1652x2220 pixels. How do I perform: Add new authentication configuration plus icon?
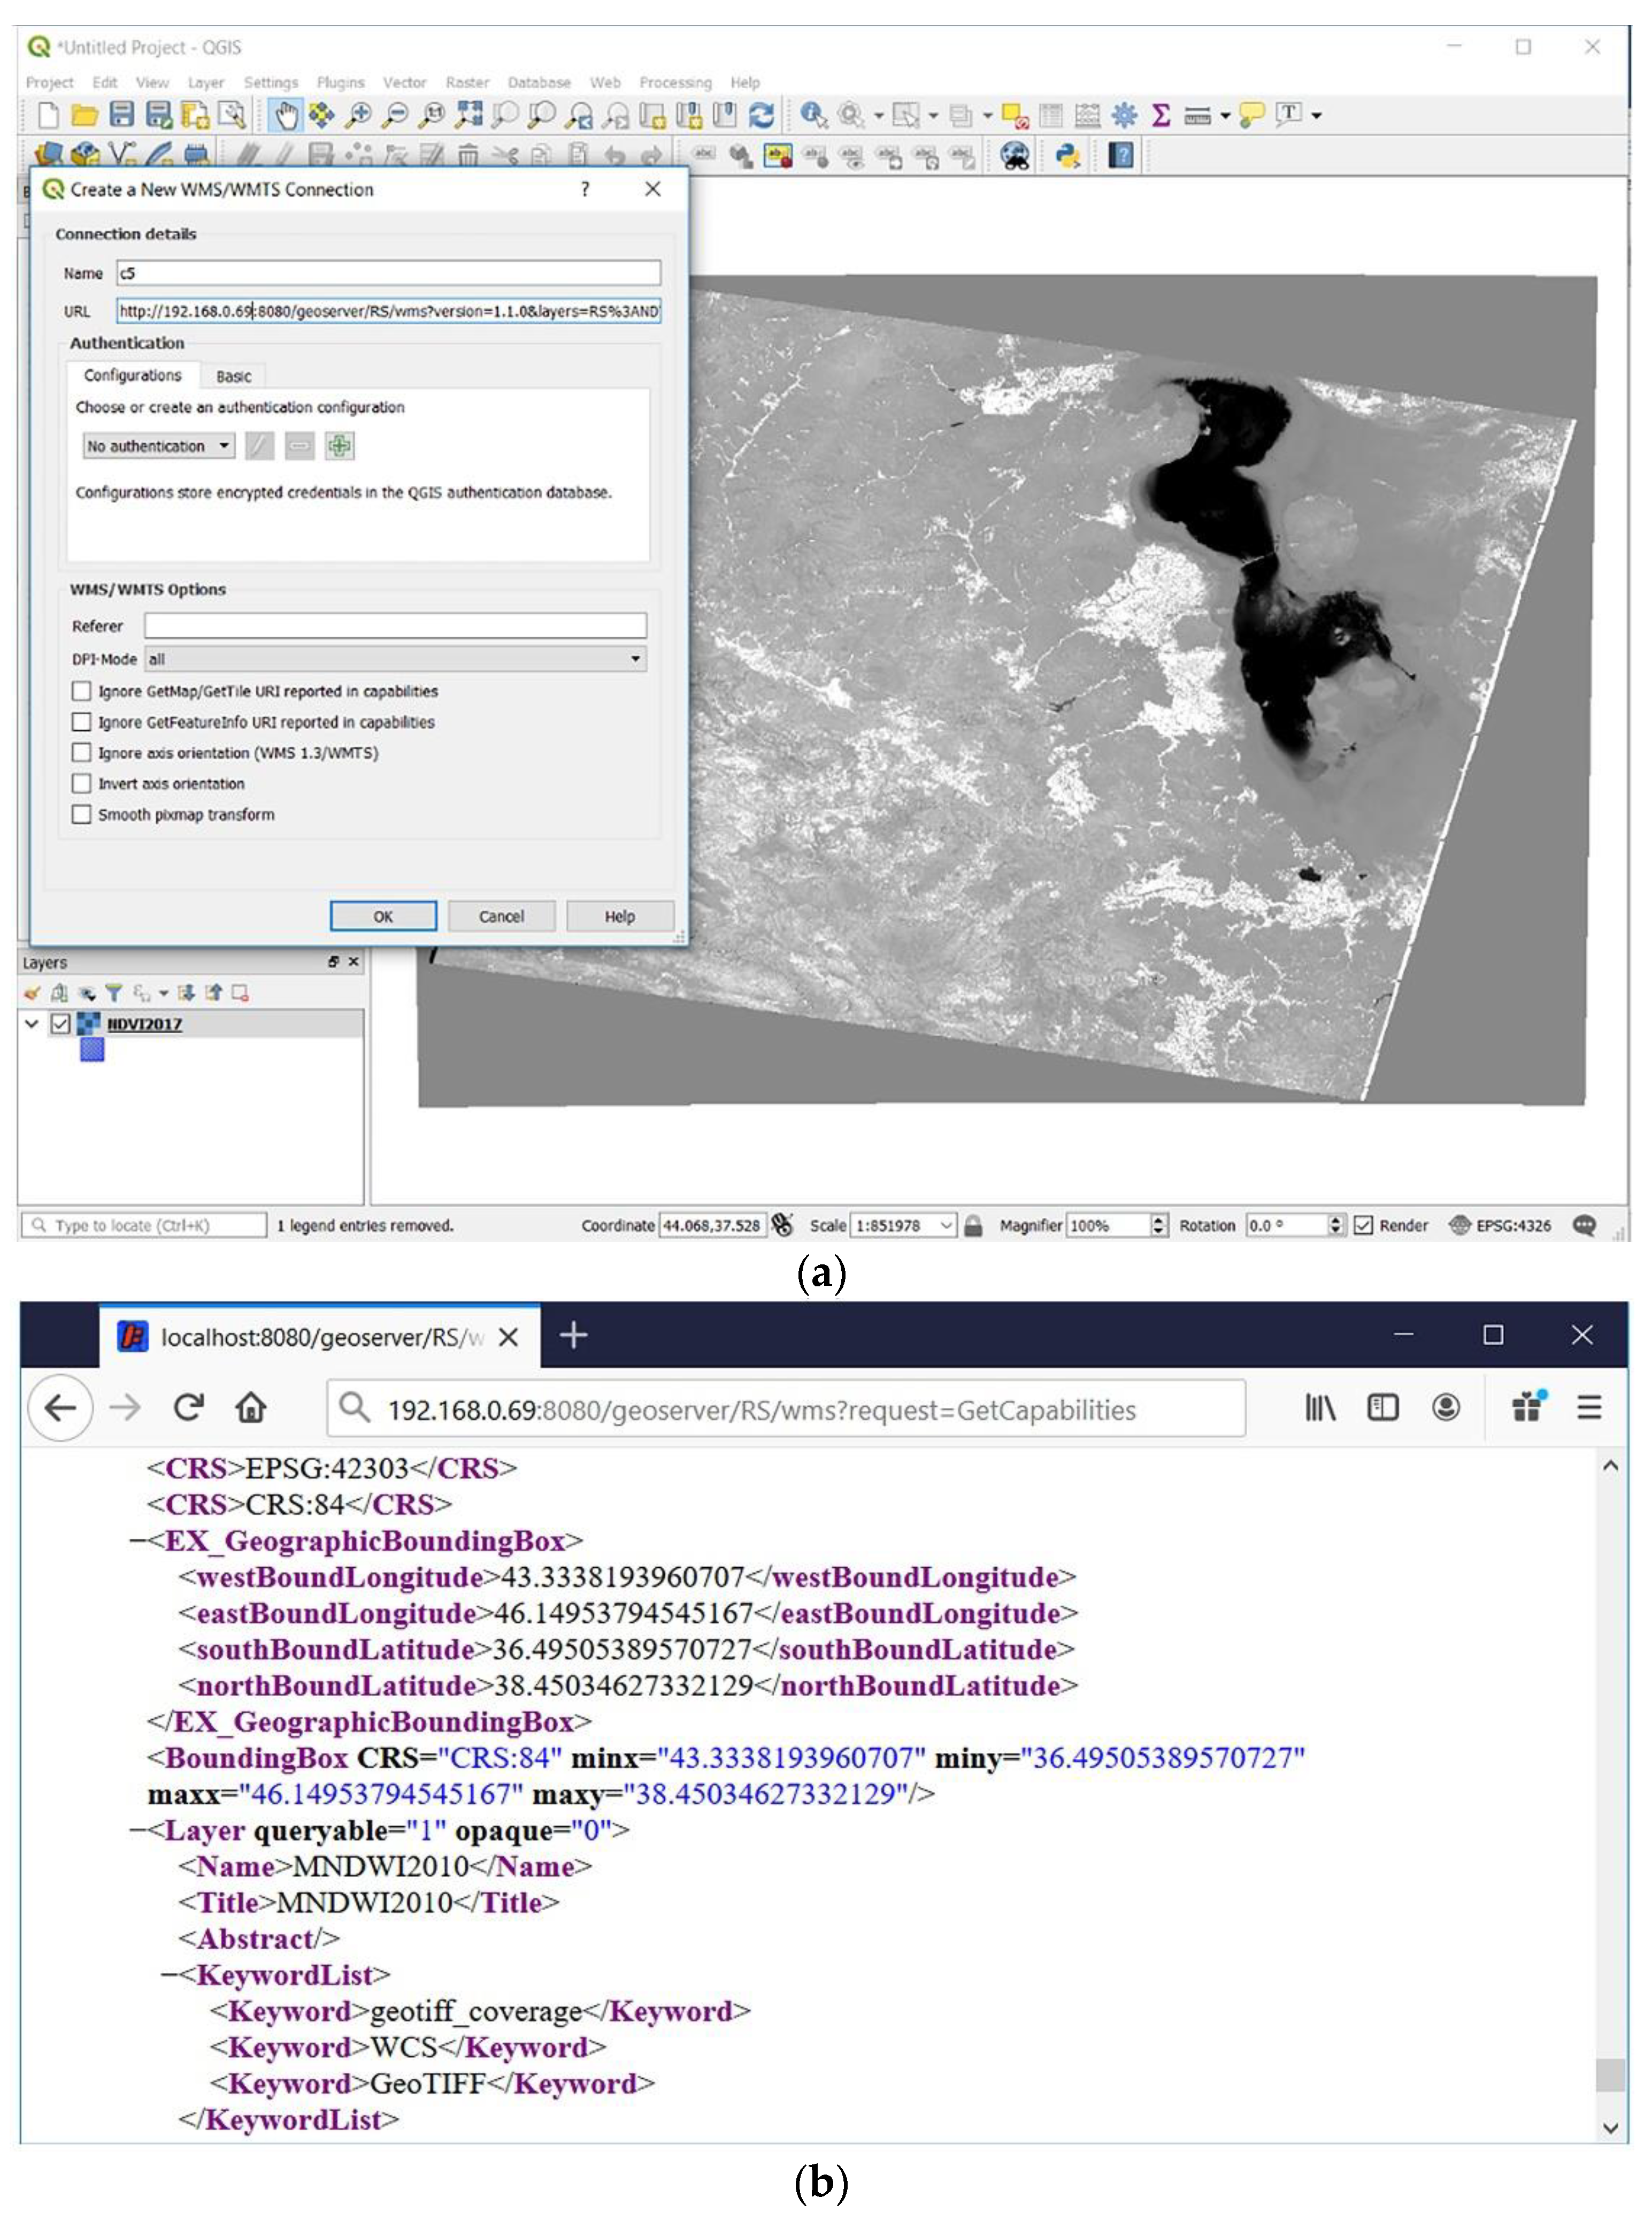[340, 446]
